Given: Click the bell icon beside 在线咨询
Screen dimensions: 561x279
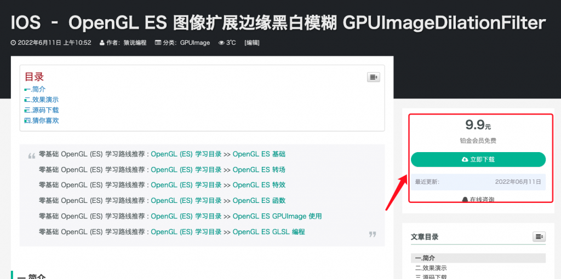Looking at the screenshot, I should pos(465,199).
